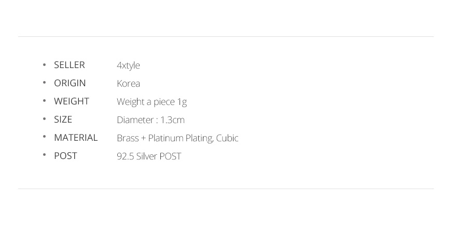
Task: Click the bullet beside WEIGHT
Action: pos(44,101)
